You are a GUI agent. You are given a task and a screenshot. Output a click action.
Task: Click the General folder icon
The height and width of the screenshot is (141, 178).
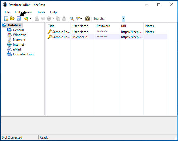9,30
